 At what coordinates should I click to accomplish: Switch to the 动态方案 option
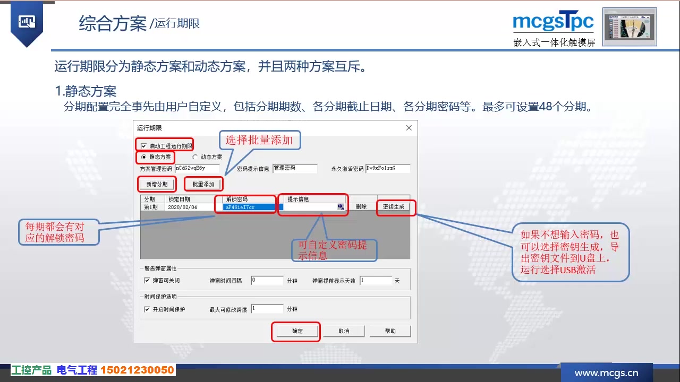point(195,157)
